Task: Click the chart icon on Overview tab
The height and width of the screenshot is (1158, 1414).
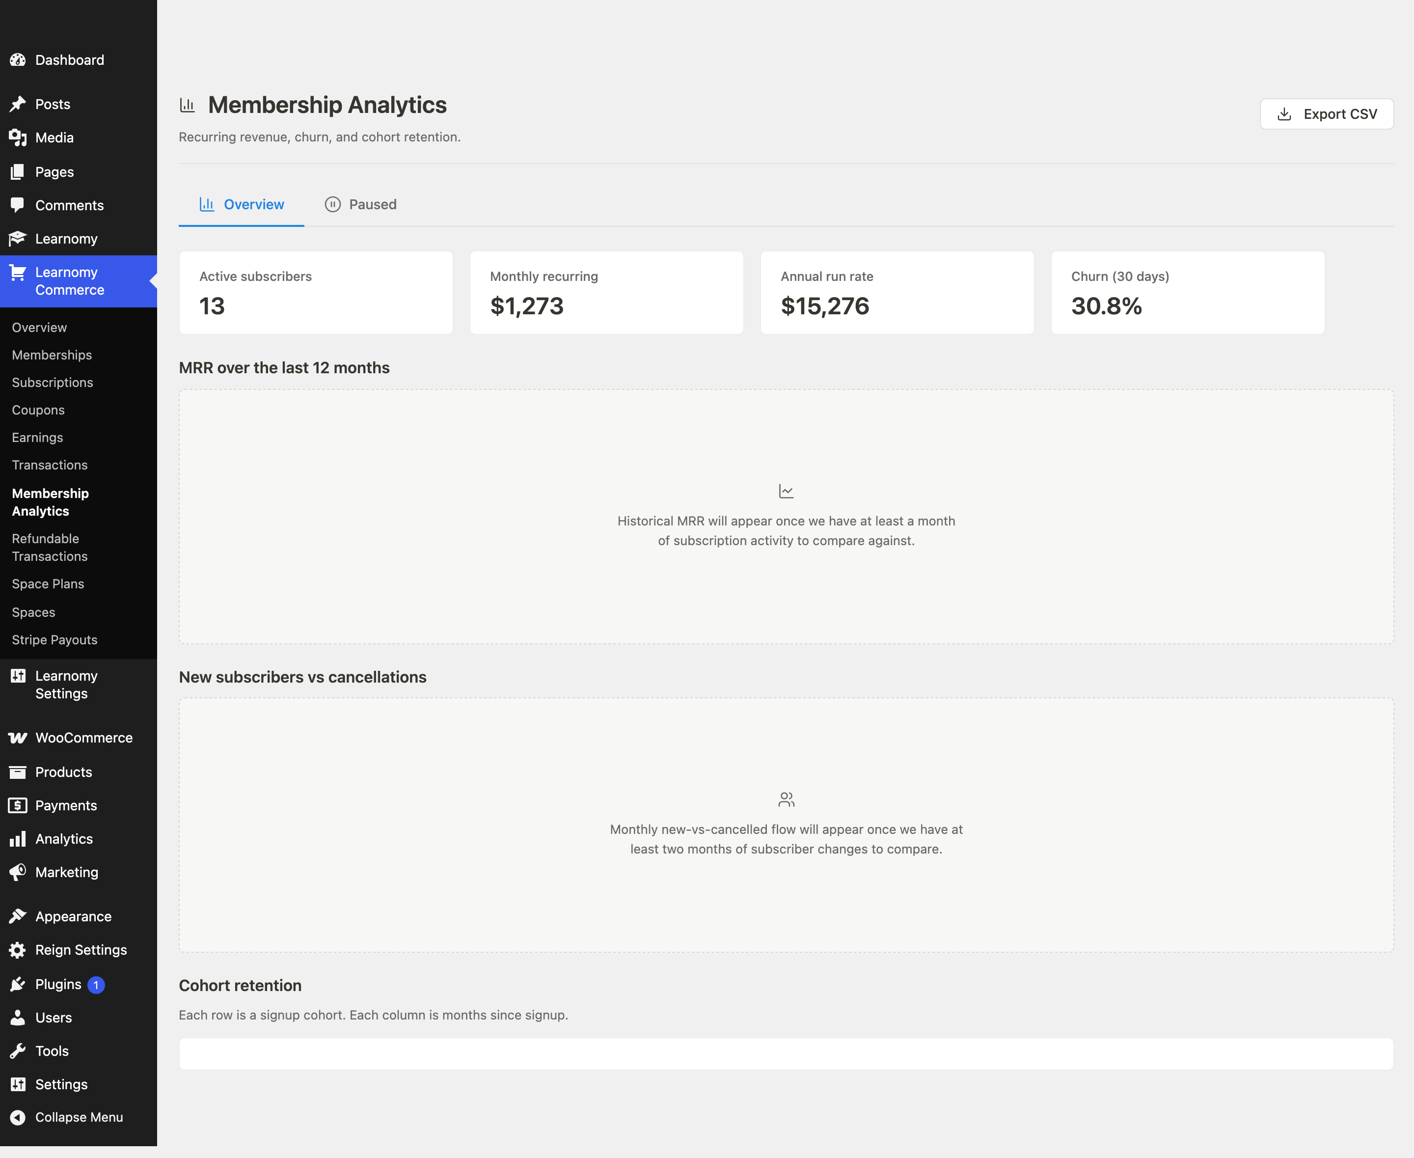Action: point(207,204)
